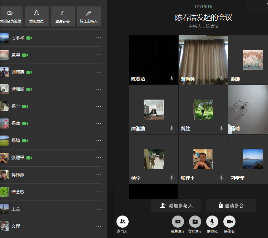This screenshot has height=238, width=268.
Task: Click the 邀请参会 button below video grid
Action: [231, 206]
